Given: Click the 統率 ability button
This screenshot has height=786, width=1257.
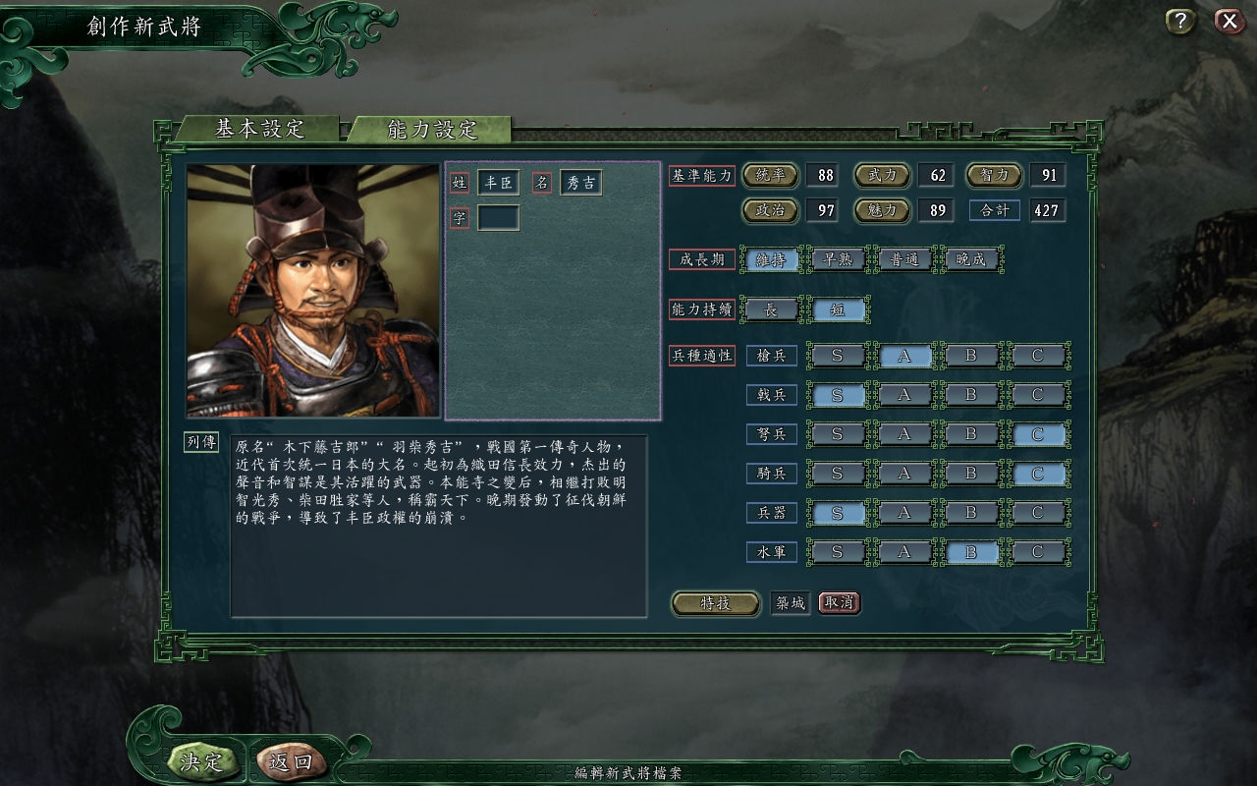Looking at the screenshot, I should click(x=770, y=176).
